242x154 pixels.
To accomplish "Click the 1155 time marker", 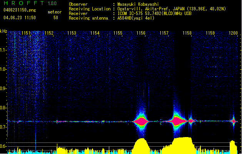I will [x=118, y=33].
